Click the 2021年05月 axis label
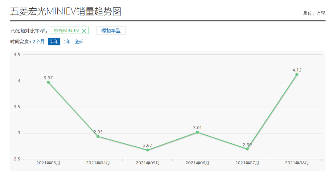333x176 pixels. pyautogui.click(x=148, y=163)
